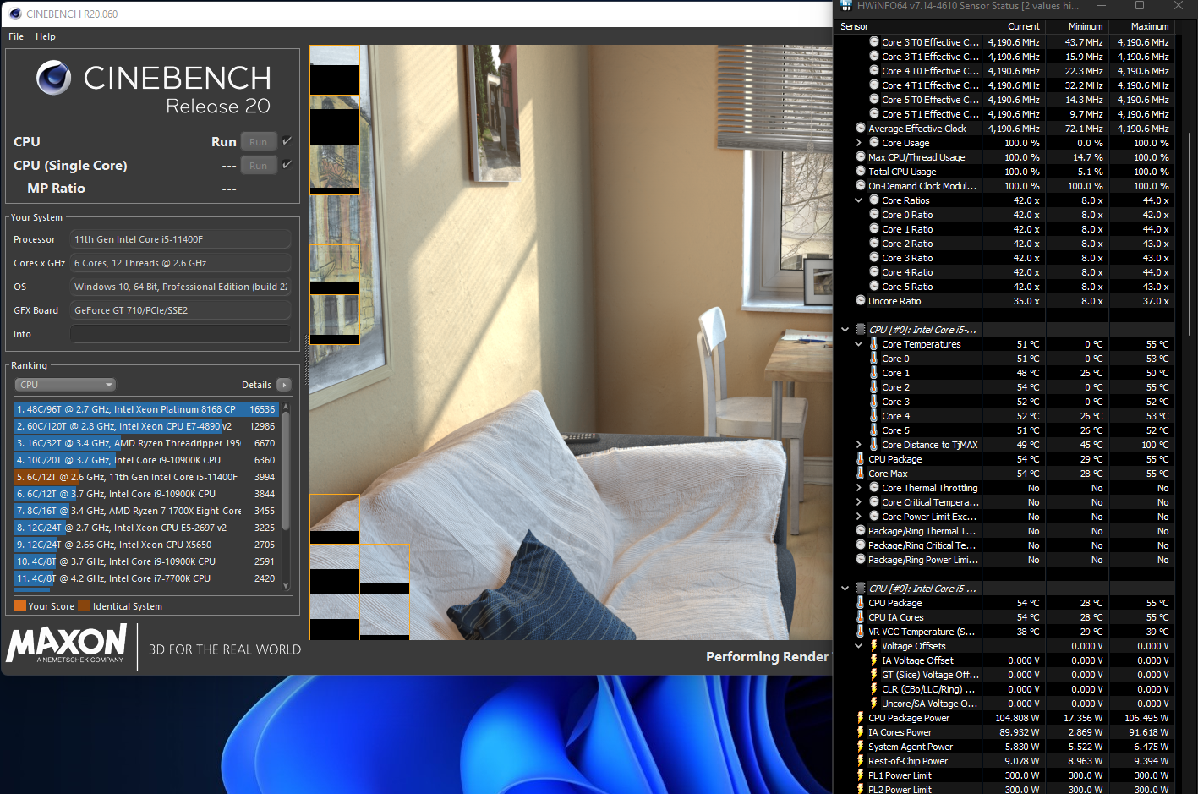Expand Core Critical Temperature row
The image size is (1198, 794).
tap(859, 502)
